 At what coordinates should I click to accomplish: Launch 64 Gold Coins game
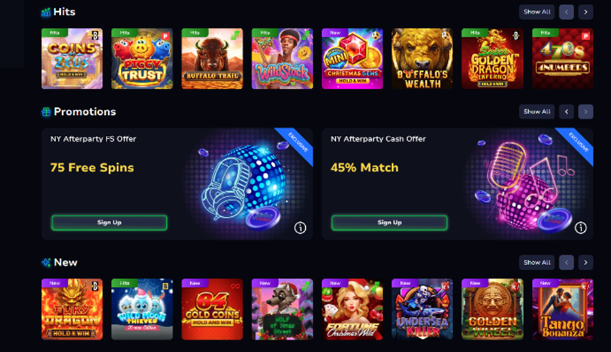tap(212, 309)
